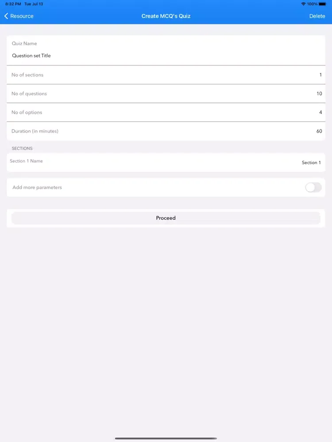This screenshot has width=332, height=442.
Task: Go back via the Resource label
Action: (x=22, y=16)
